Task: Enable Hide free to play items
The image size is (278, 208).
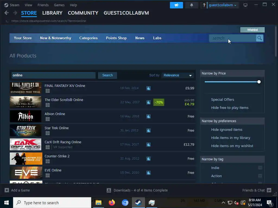Action: tap(230, 108)
